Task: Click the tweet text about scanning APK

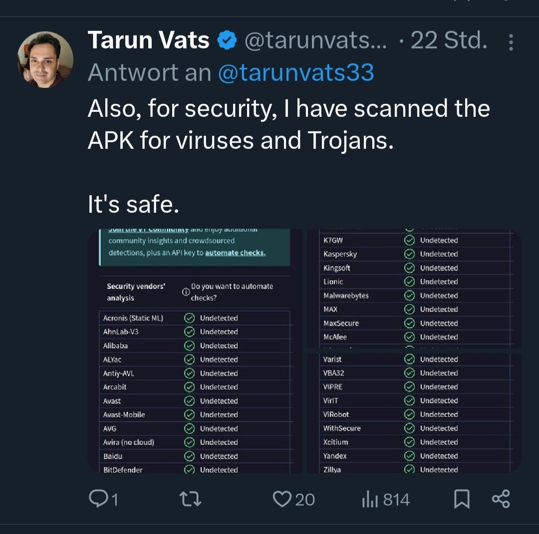Action: coord(288,125)
